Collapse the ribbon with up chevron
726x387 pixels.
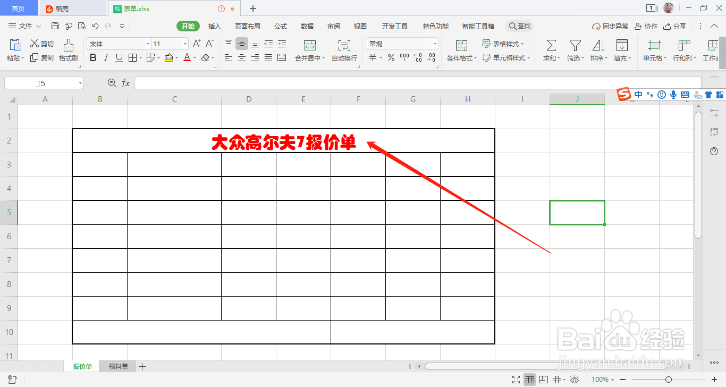pos(714,26)
